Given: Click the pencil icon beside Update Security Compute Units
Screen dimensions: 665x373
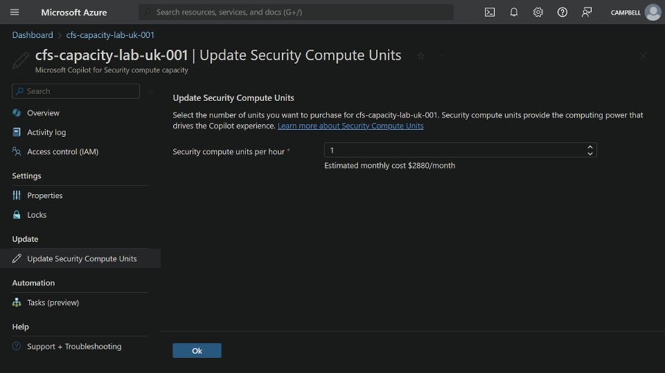Looking at the screenshot, I should (x=17, y=259).
